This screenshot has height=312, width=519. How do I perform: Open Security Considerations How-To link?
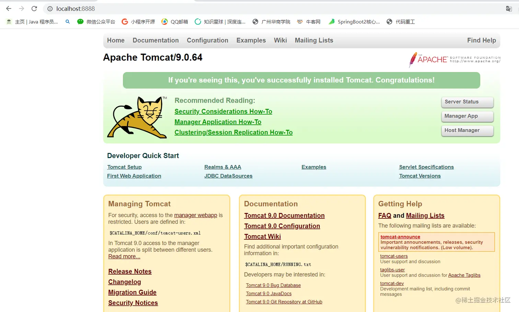click(x=223, y=111)
